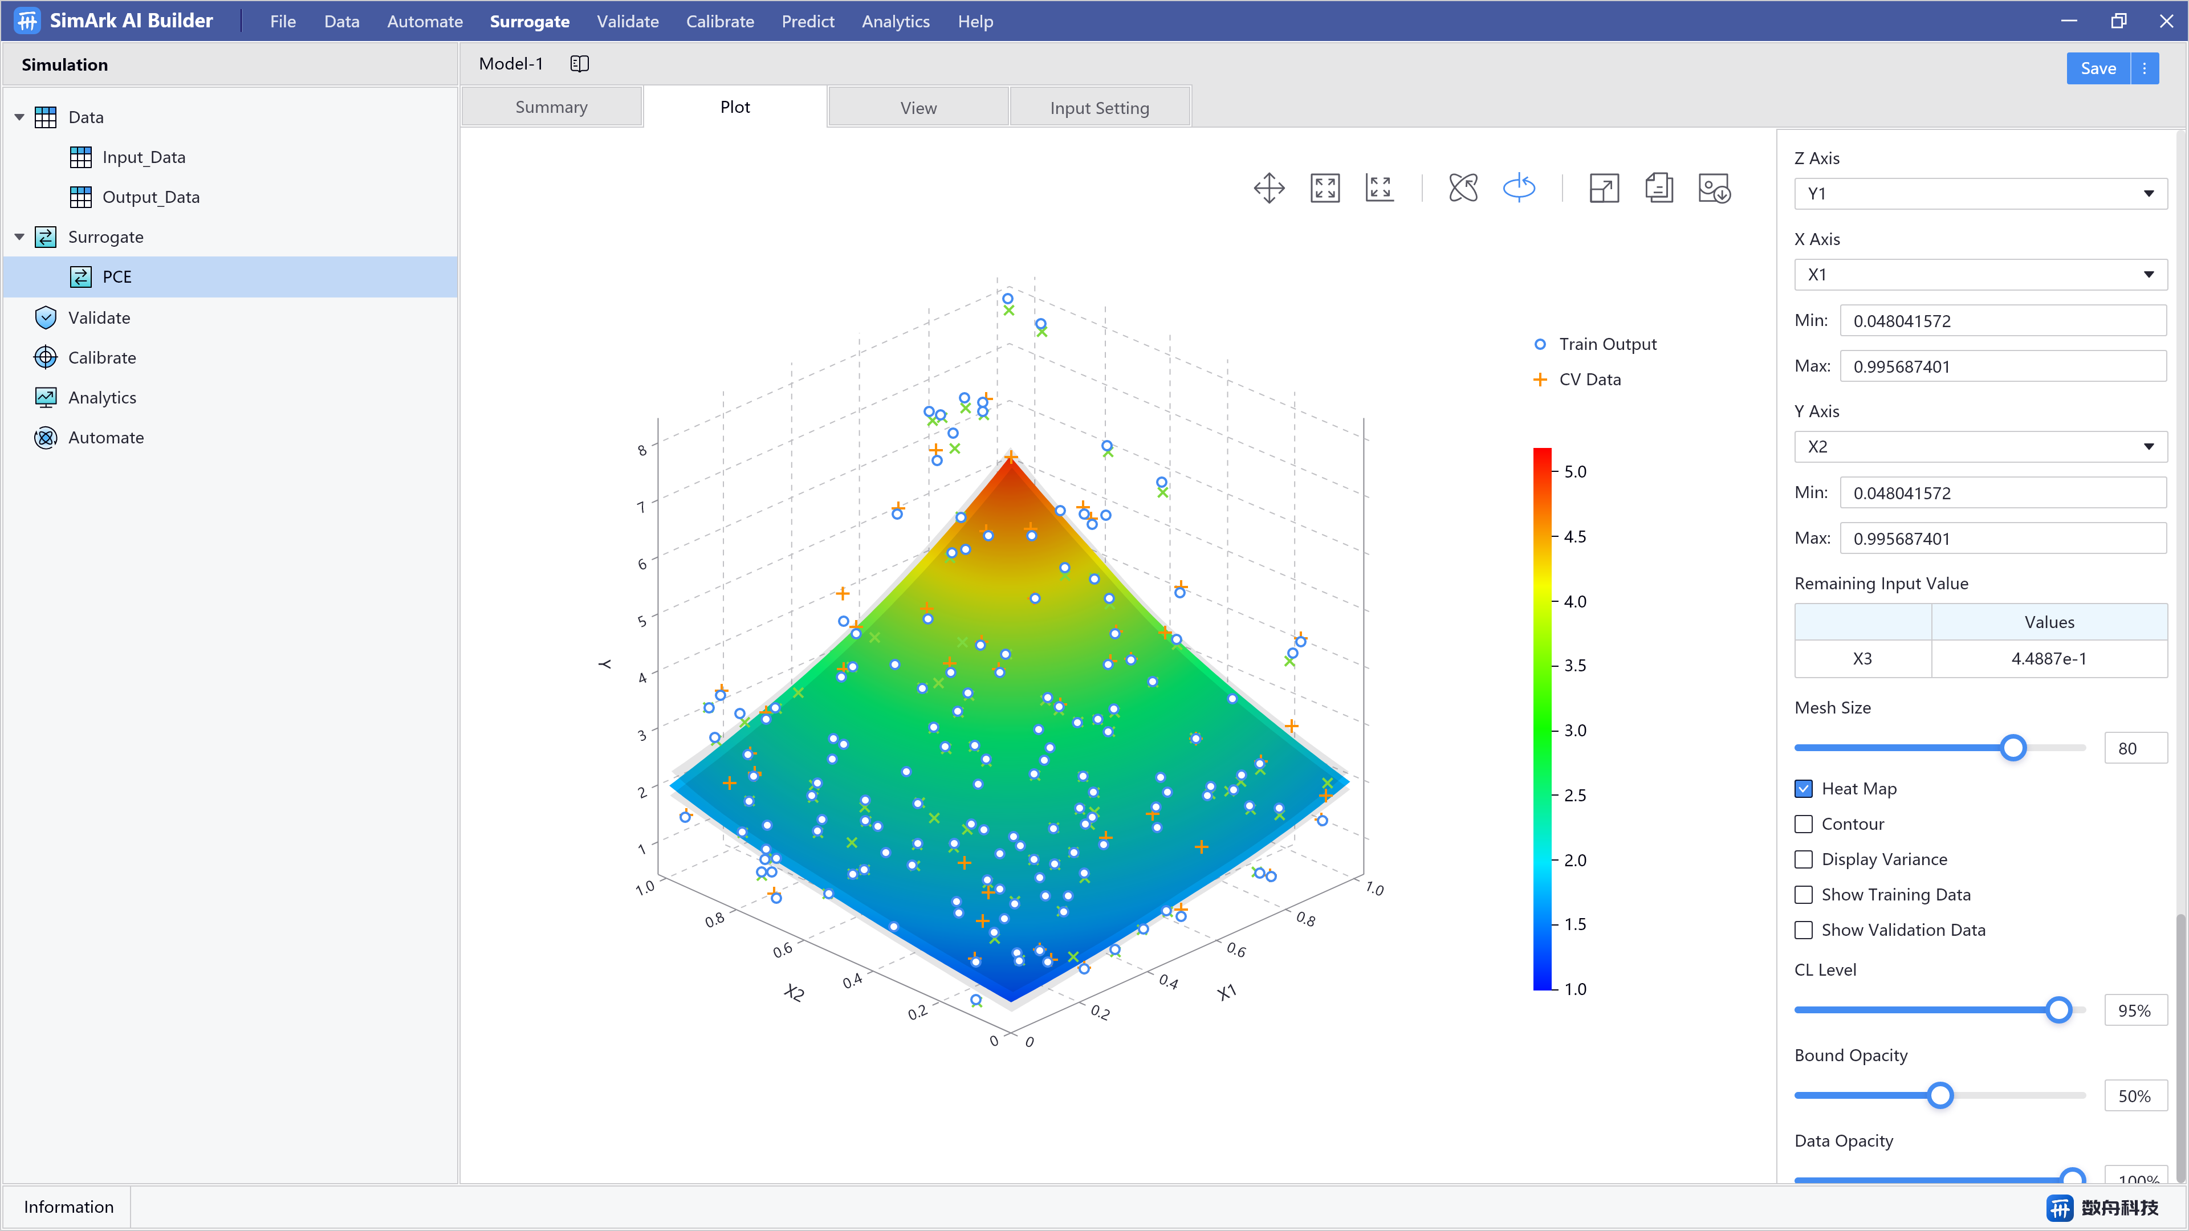Click the Model-1 title label
The height and width of the screenshot is (1231, 2189).
tap(511, 64)
